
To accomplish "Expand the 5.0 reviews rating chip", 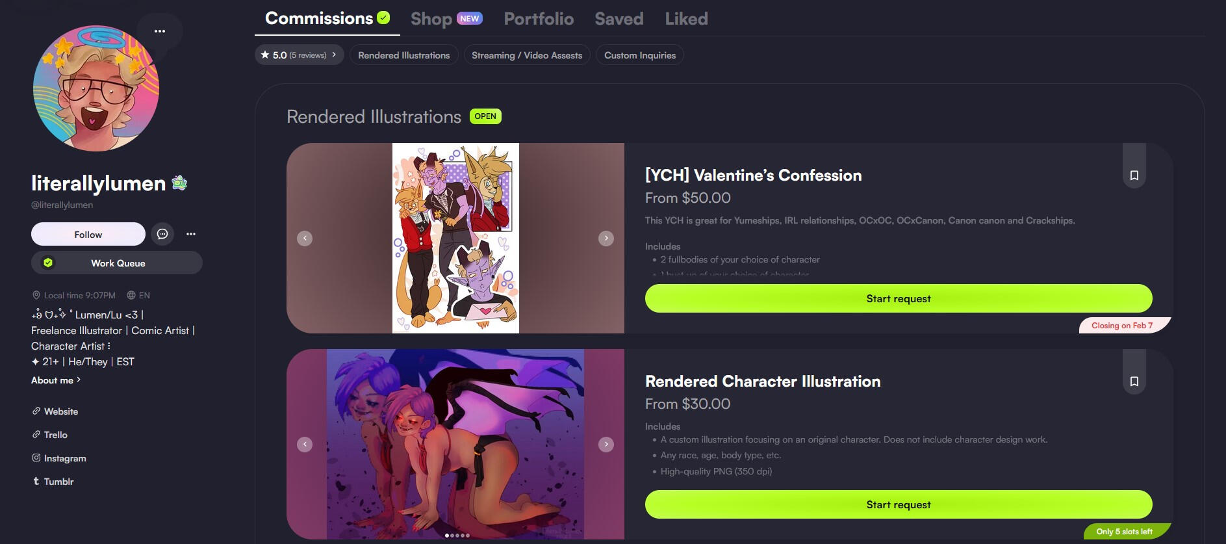I will pyautogui.click(x=300, y=55).
